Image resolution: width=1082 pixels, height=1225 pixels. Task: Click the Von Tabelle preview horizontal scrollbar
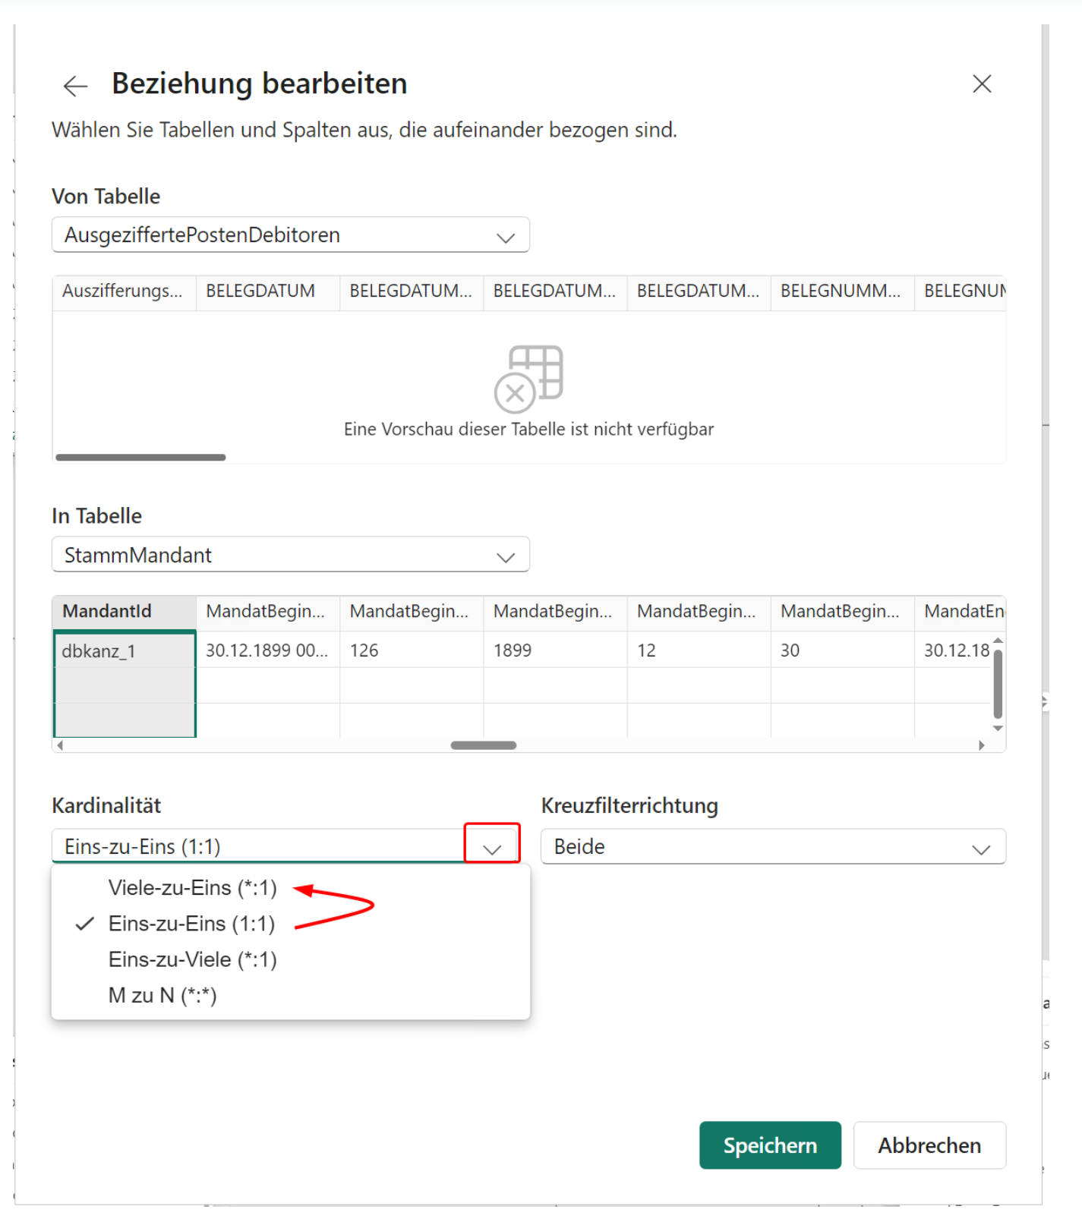coord(141,457)
